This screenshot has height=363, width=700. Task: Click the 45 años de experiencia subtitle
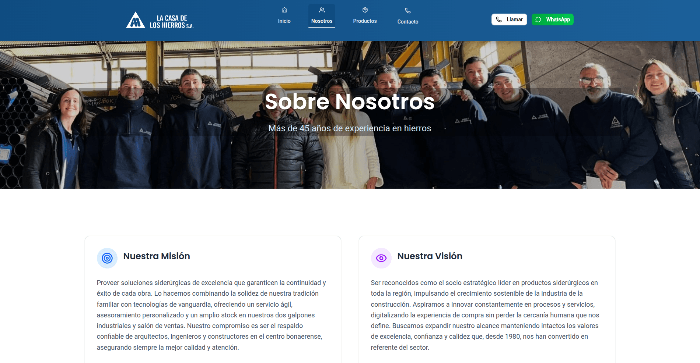[x=350, y=128]
